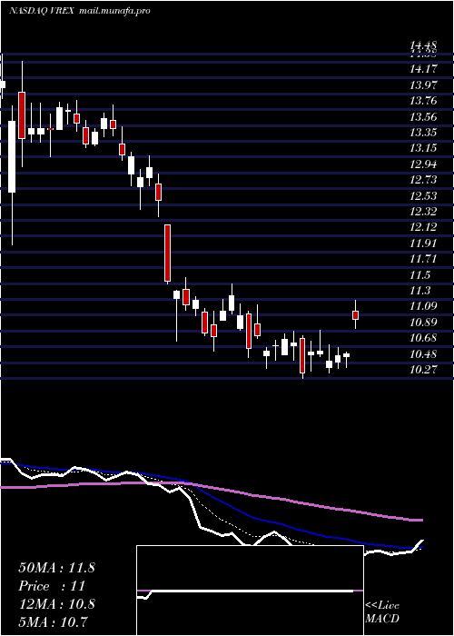Select the 13.97 price axis label
The image size is (454, 636).
coord(423,85)
